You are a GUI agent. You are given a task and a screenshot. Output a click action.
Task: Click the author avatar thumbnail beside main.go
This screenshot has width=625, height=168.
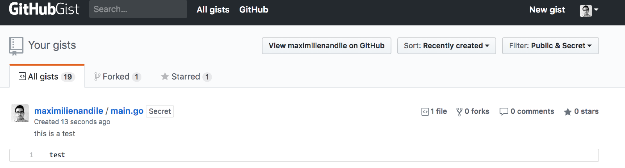tap(20, 113)
